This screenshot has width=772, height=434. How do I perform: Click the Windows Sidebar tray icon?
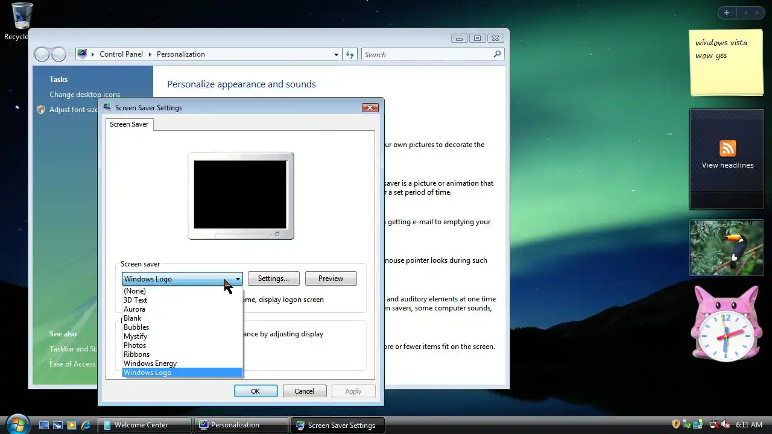click(697, 424)
